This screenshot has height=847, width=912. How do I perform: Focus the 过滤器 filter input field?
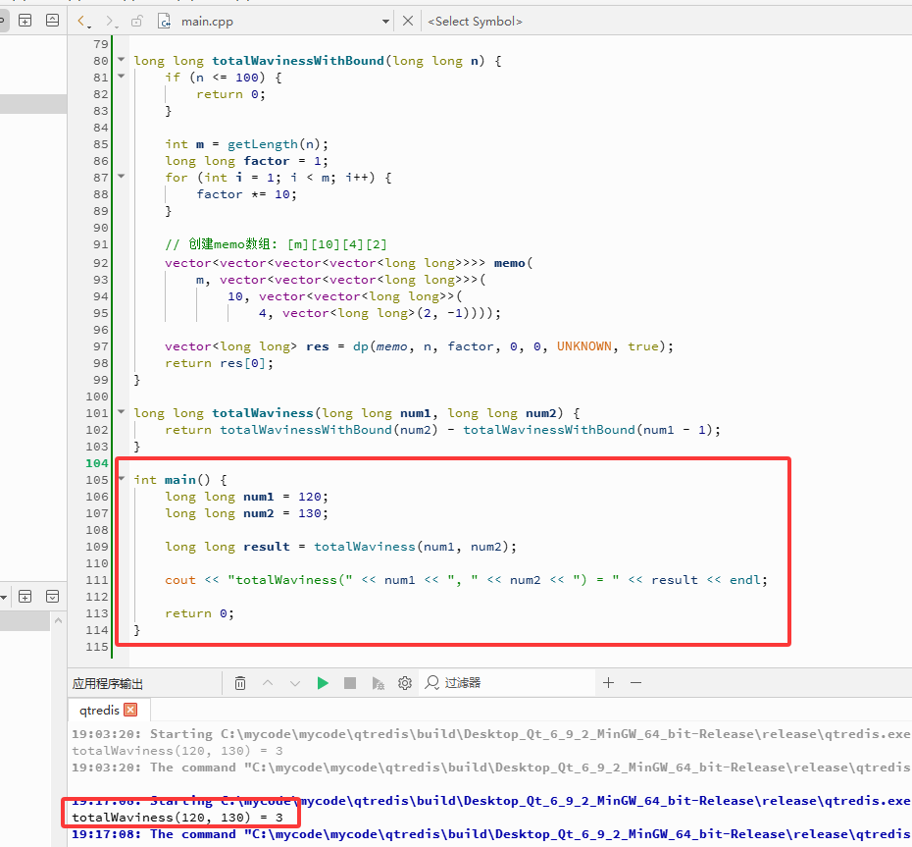[x=509, y=683]
